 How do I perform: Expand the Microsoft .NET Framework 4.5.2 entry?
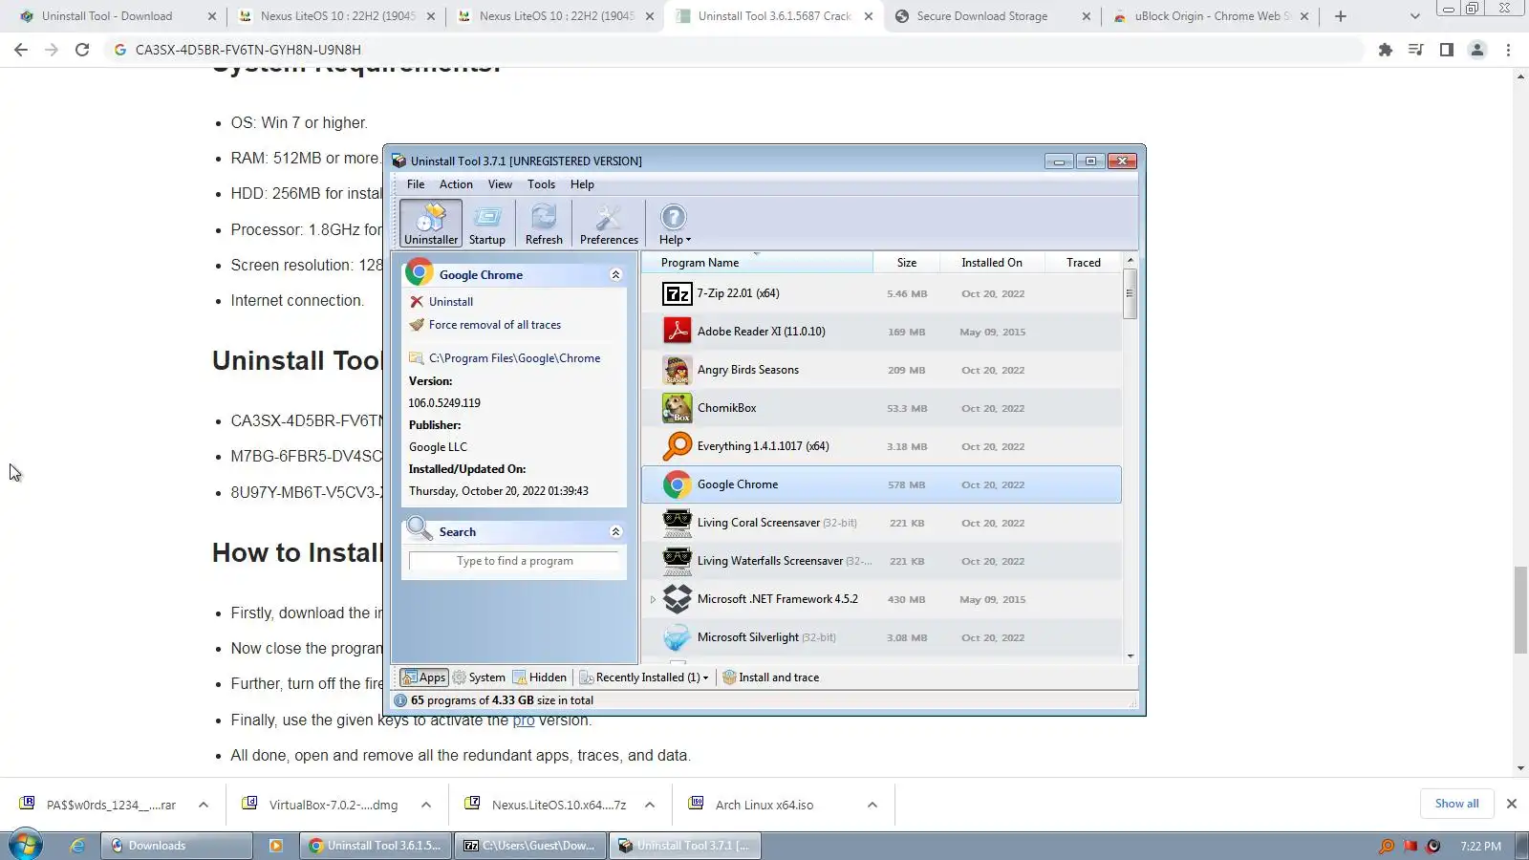[653, 600]
